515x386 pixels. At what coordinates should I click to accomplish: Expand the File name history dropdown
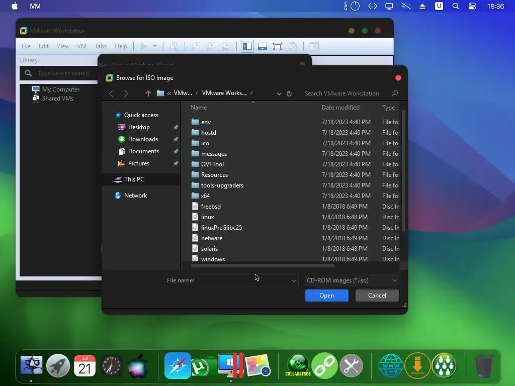294,280
